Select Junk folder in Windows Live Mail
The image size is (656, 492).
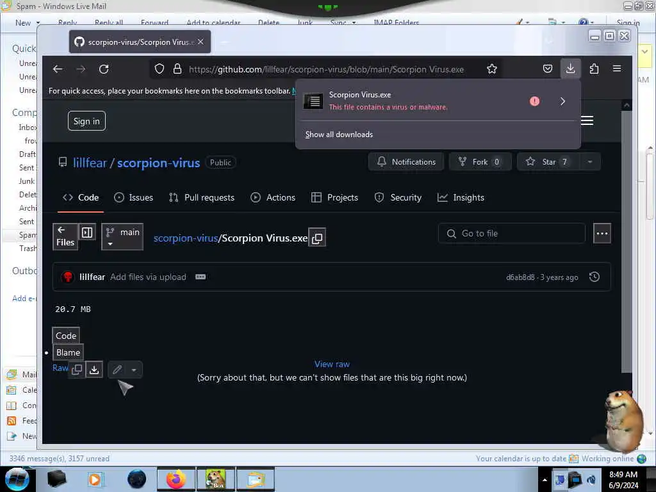tap(27, 181)
